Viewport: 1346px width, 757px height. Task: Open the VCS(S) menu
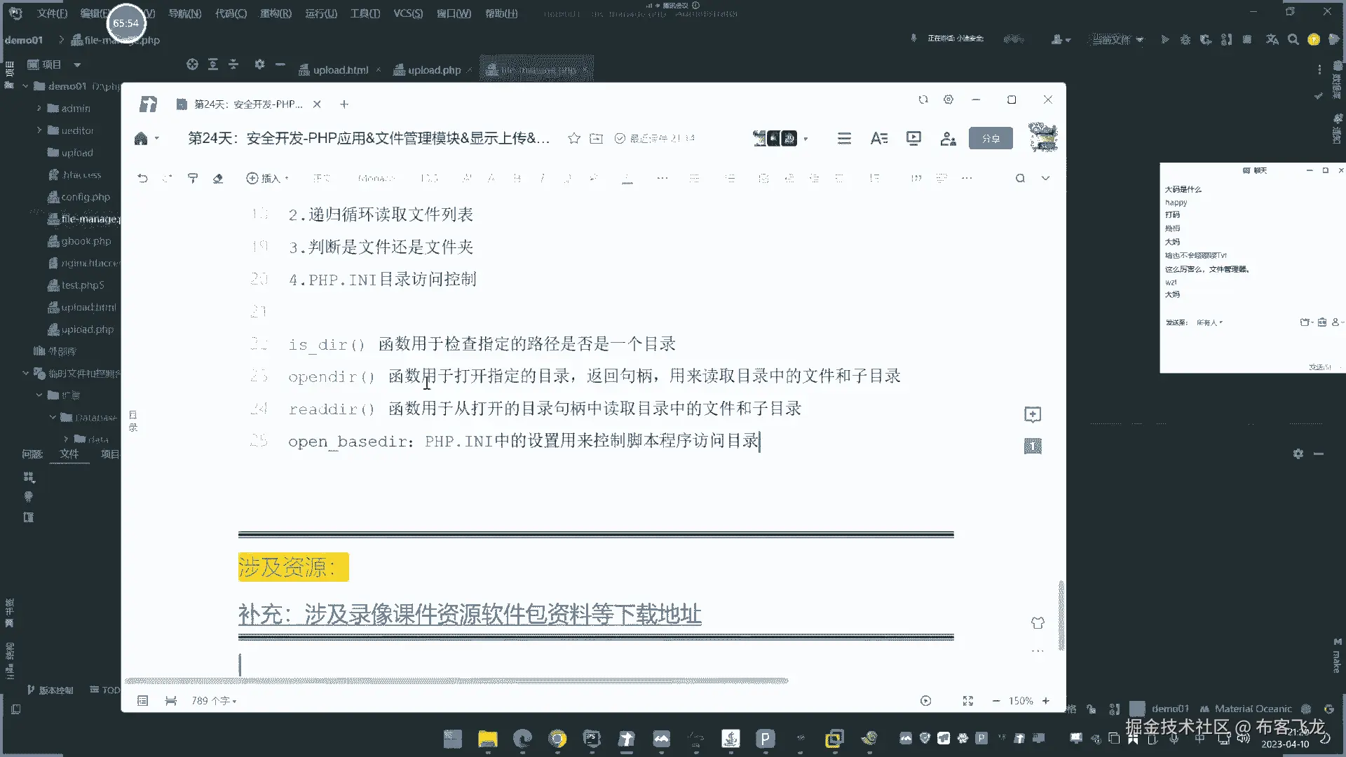(x=407, y=13)
